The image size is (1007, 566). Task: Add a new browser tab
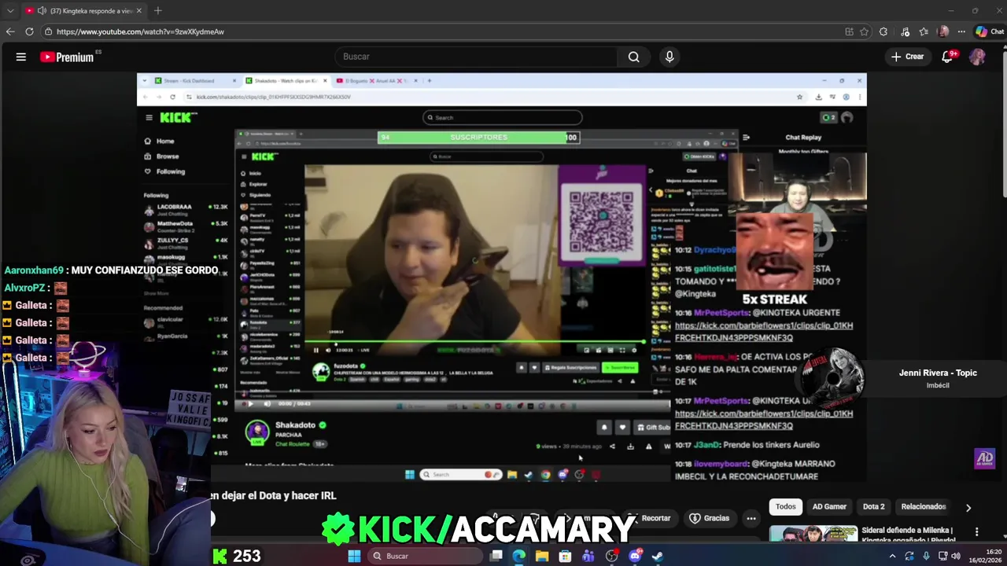point(157,10)
